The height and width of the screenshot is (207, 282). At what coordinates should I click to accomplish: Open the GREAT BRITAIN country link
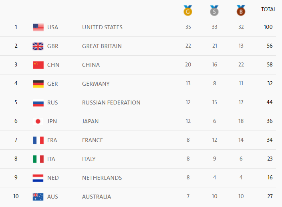point(102,46)
